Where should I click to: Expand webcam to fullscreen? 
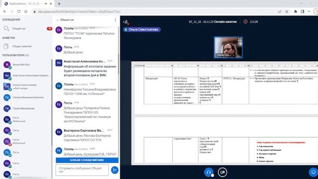[x=239, y=40]
